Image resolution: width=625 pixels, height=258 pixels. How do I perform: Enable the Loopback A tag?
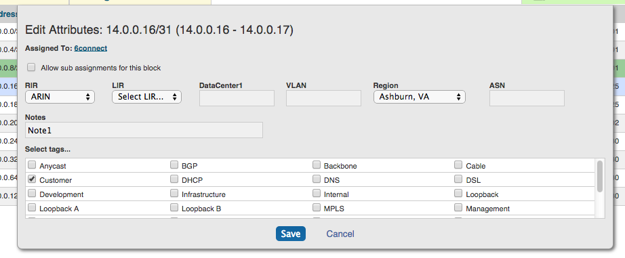pos(32,208)
